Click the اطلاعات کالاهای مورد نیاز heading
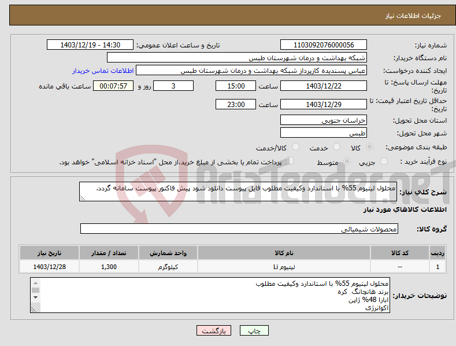 coord(405,209)
